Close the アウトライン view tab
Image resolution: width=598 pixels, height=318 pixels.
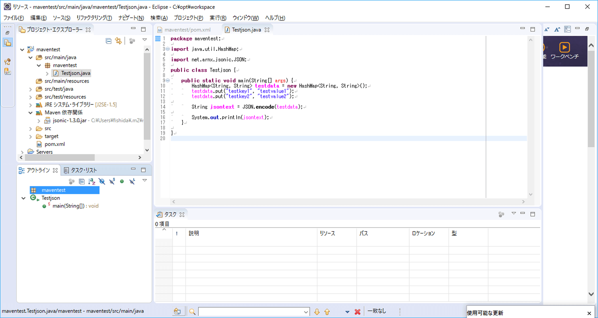pyautogui.click(x=55, y=170)
